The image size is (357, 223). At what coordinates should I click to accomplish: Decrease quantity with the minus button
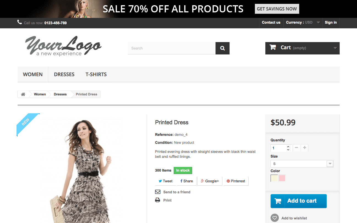coord(296,148)
